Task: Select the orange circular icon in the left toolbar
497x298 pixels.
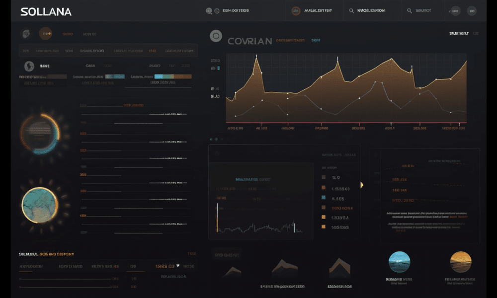Action: point(46,34)
